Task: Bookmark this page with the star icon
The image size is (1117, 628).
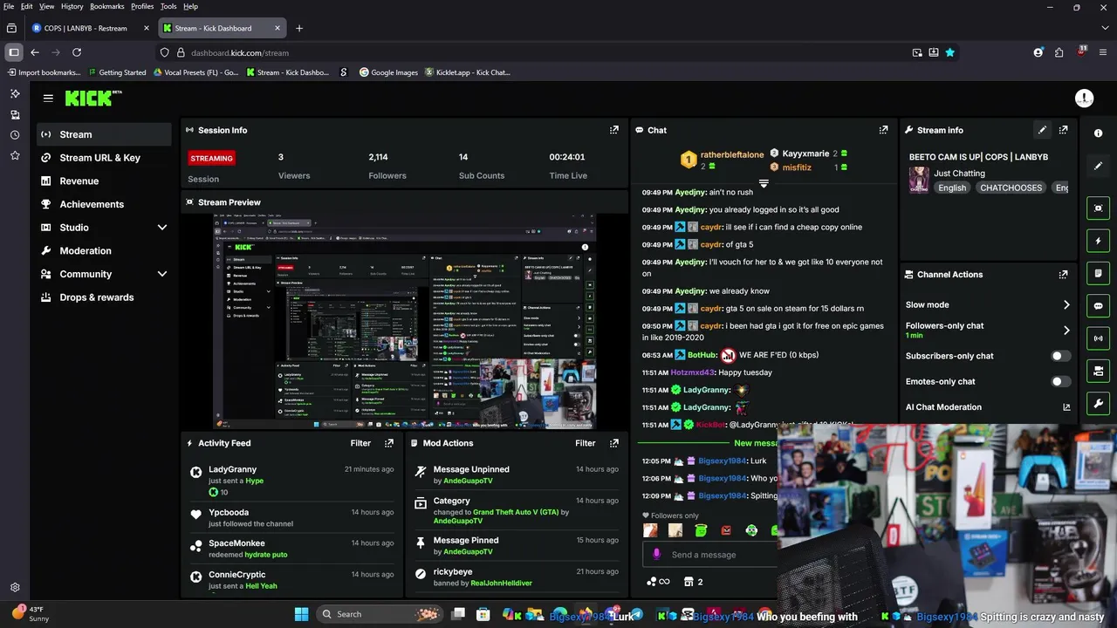Action: pos(949,52)
